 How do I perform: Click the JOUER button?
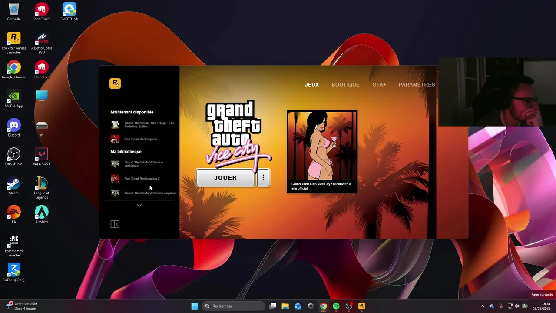coord(225,178)
